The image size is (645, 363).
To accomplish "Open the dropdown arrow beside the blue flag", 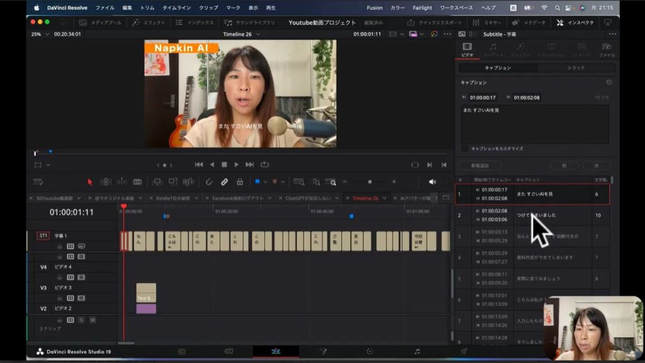I will 265,182.
